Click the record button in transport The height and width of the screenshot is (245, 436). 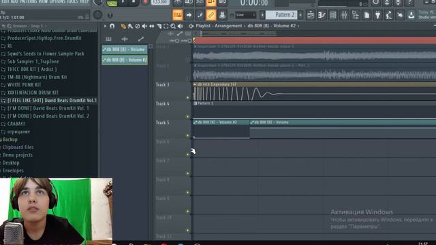145,2
